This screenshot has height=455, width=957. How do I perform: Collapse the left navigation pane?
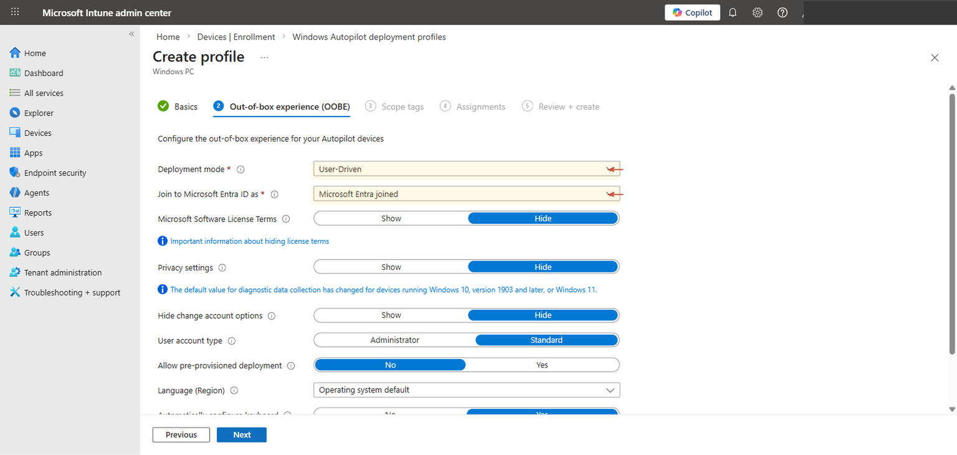click(x=131, y=34)
